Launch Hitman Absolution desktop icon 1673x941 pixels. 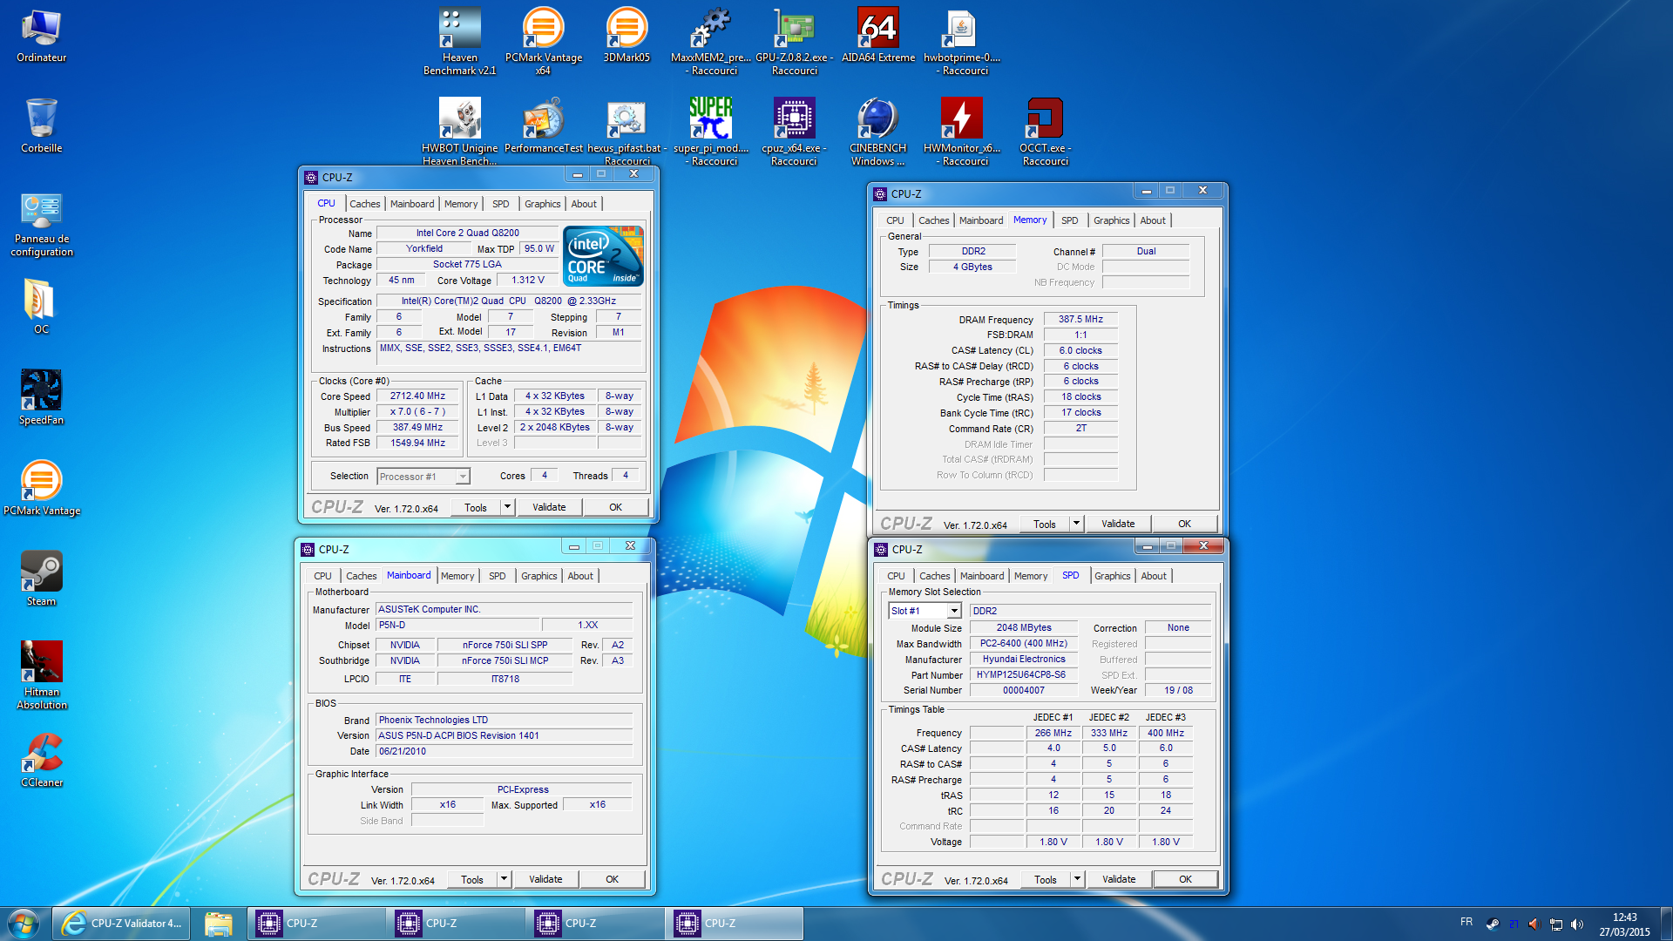click(41, 675)
